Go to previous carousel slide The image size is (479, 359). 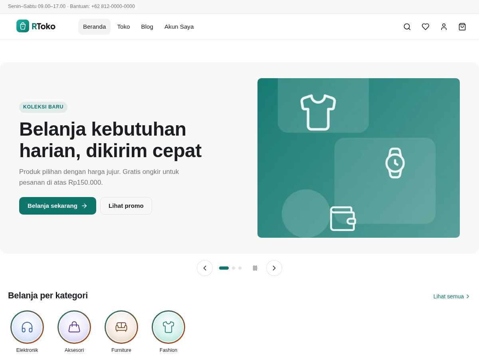[x=205, y=268]
